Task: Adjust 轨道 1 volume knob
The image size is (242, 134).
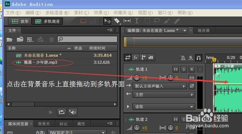Action: coord(137,78)
